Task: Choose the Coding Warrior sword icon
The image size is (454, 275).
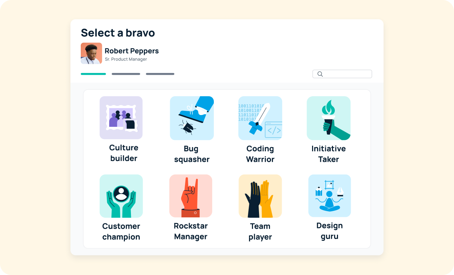Action: pos(260,118)
